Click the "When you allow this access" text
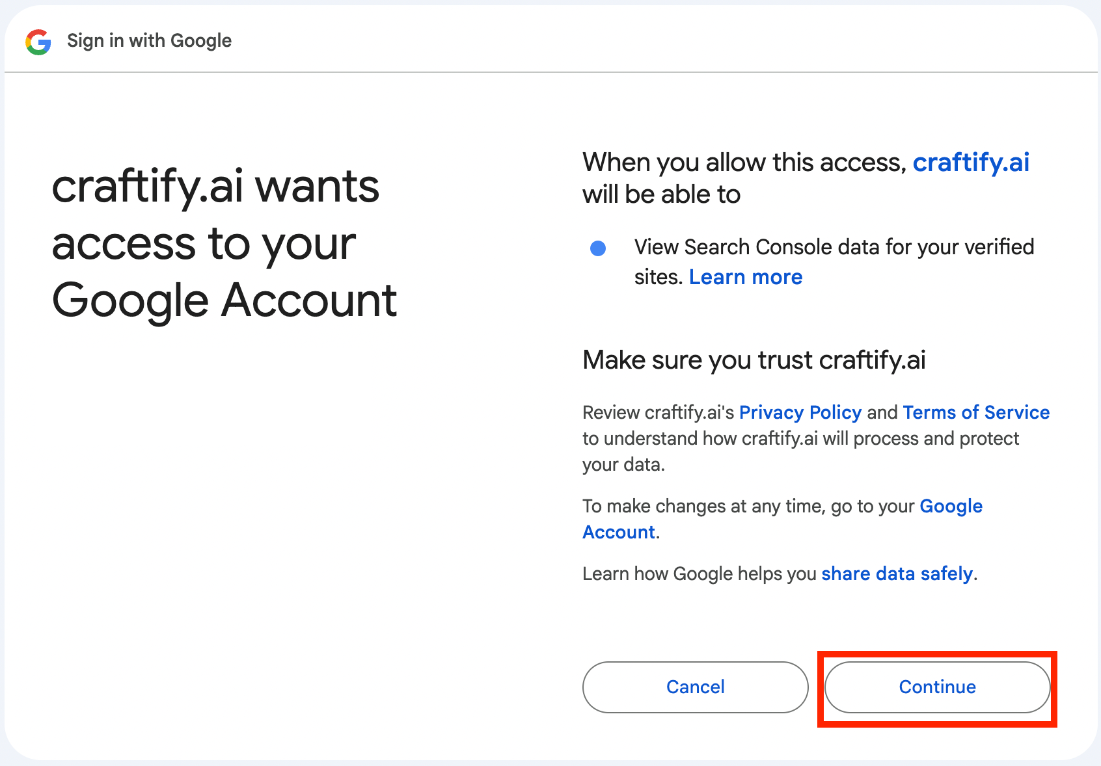This screenshot has height=766, width=1101. [x=744, y=163]
